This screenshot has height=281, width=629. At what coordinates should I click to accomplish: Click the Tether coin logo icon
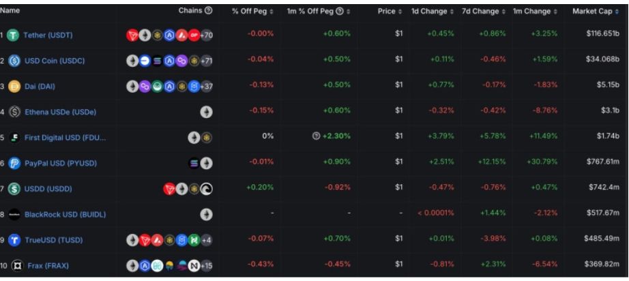point(13,35)
